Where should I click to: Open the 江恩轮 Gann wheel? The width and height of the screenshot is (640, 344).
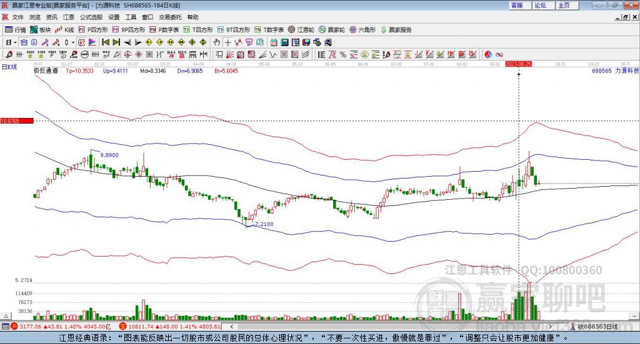point(301,30)
